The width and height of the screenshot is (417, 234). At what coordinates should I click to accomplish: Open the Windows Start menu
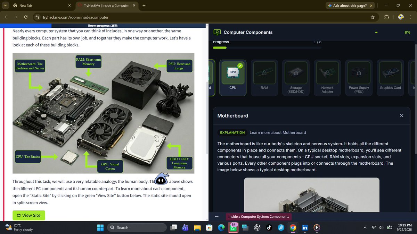tap(100, 227)
